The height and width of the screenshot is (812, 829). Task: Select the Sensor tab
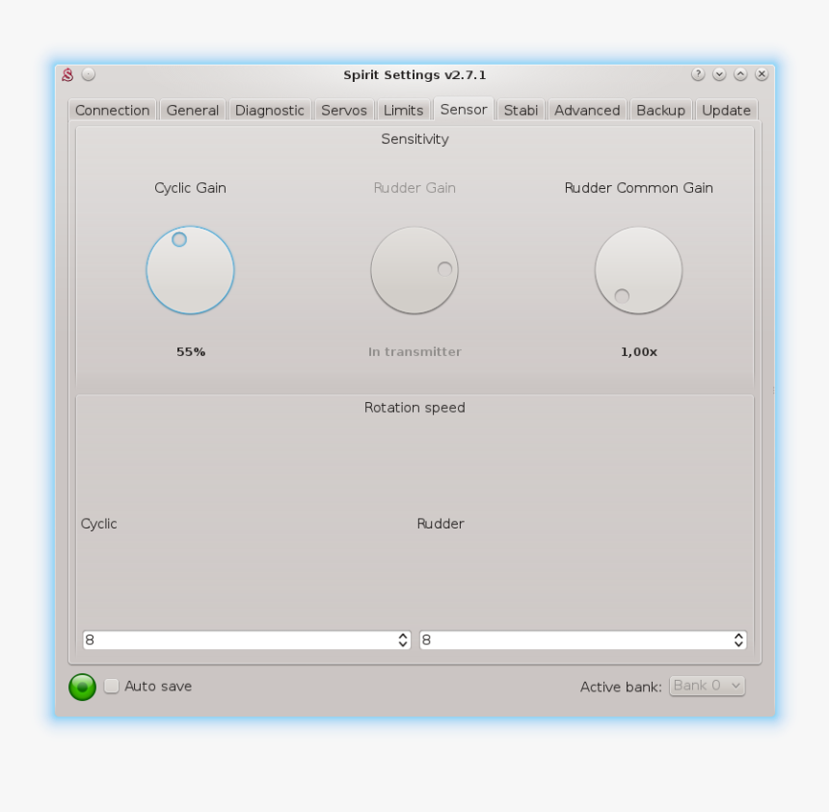coord(464,109)
